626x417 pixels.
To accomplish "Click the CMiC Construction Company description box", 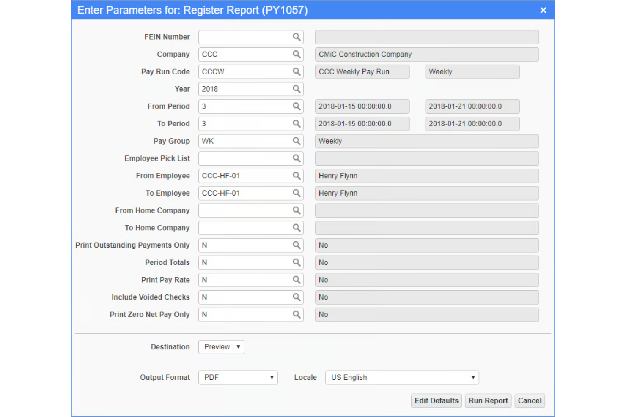I will pyautogui.click(x=427, y=55).
